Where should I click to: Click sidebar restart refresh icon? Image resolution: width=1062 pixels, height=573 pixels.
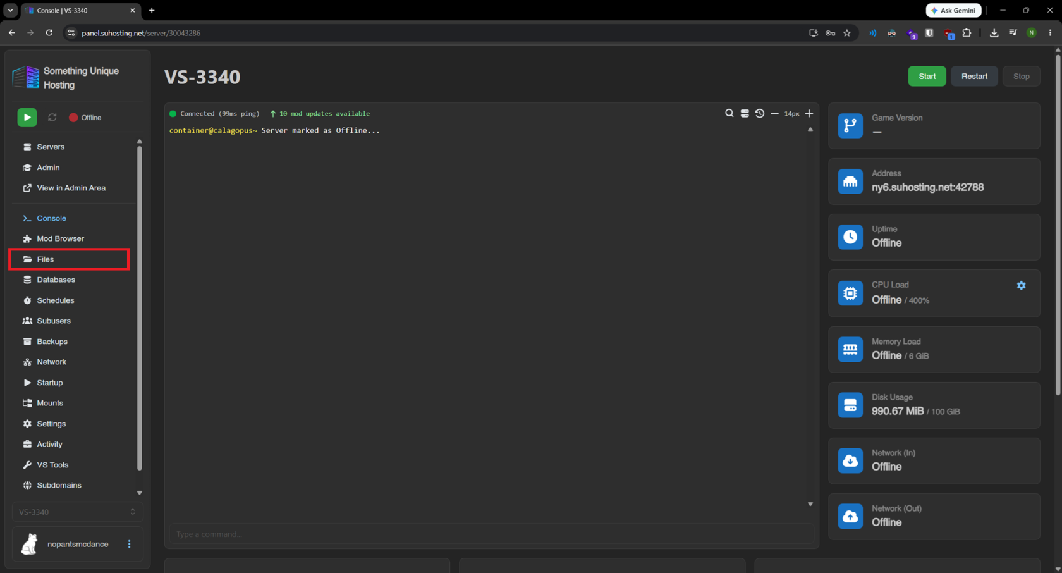52,117
